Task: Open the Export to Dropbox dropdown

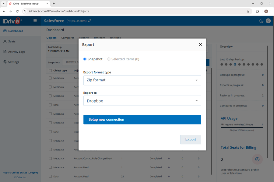Action: coord(142,101)
